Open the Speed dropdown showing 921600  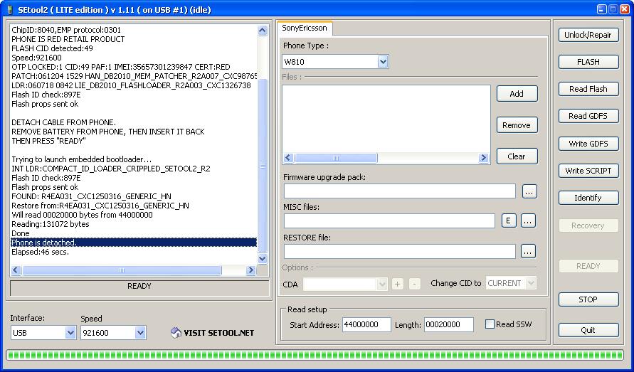(x=140, y=333)
